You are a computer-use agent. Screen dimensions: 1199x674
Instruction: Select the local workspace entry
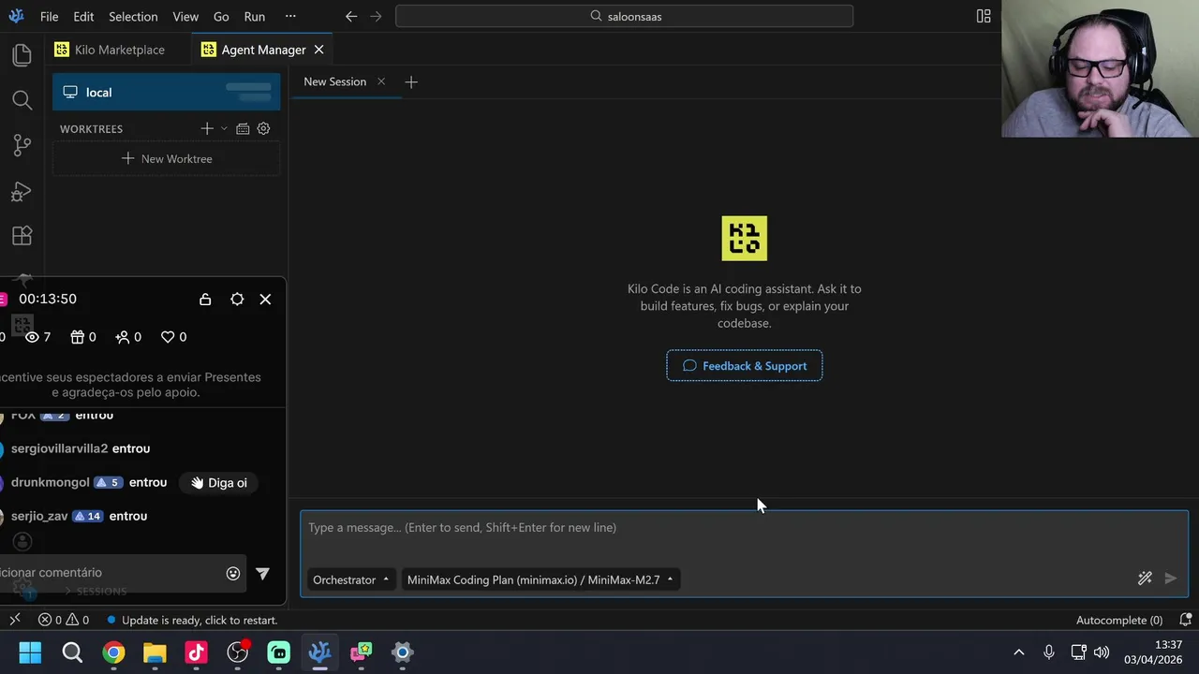[167, 92]
